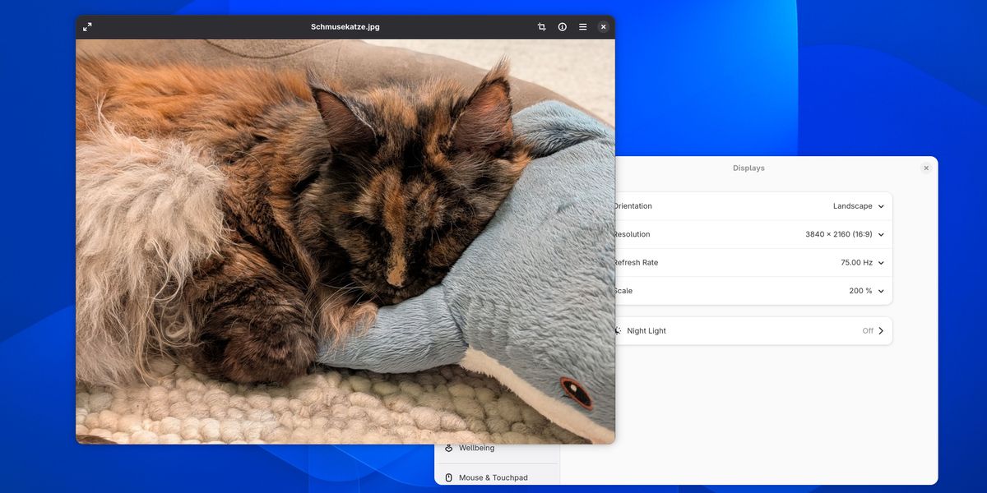
Task: Click the mouse icon in sidebar
Action: [x=449, y=477]
